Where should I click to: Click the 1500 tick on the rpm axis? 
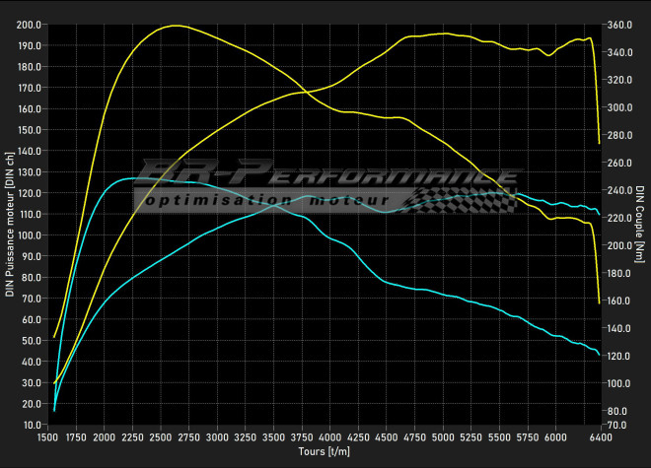48,435
